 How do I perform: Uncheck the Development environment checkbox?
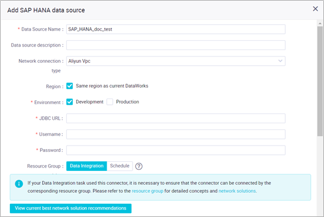tap(69, 102)
